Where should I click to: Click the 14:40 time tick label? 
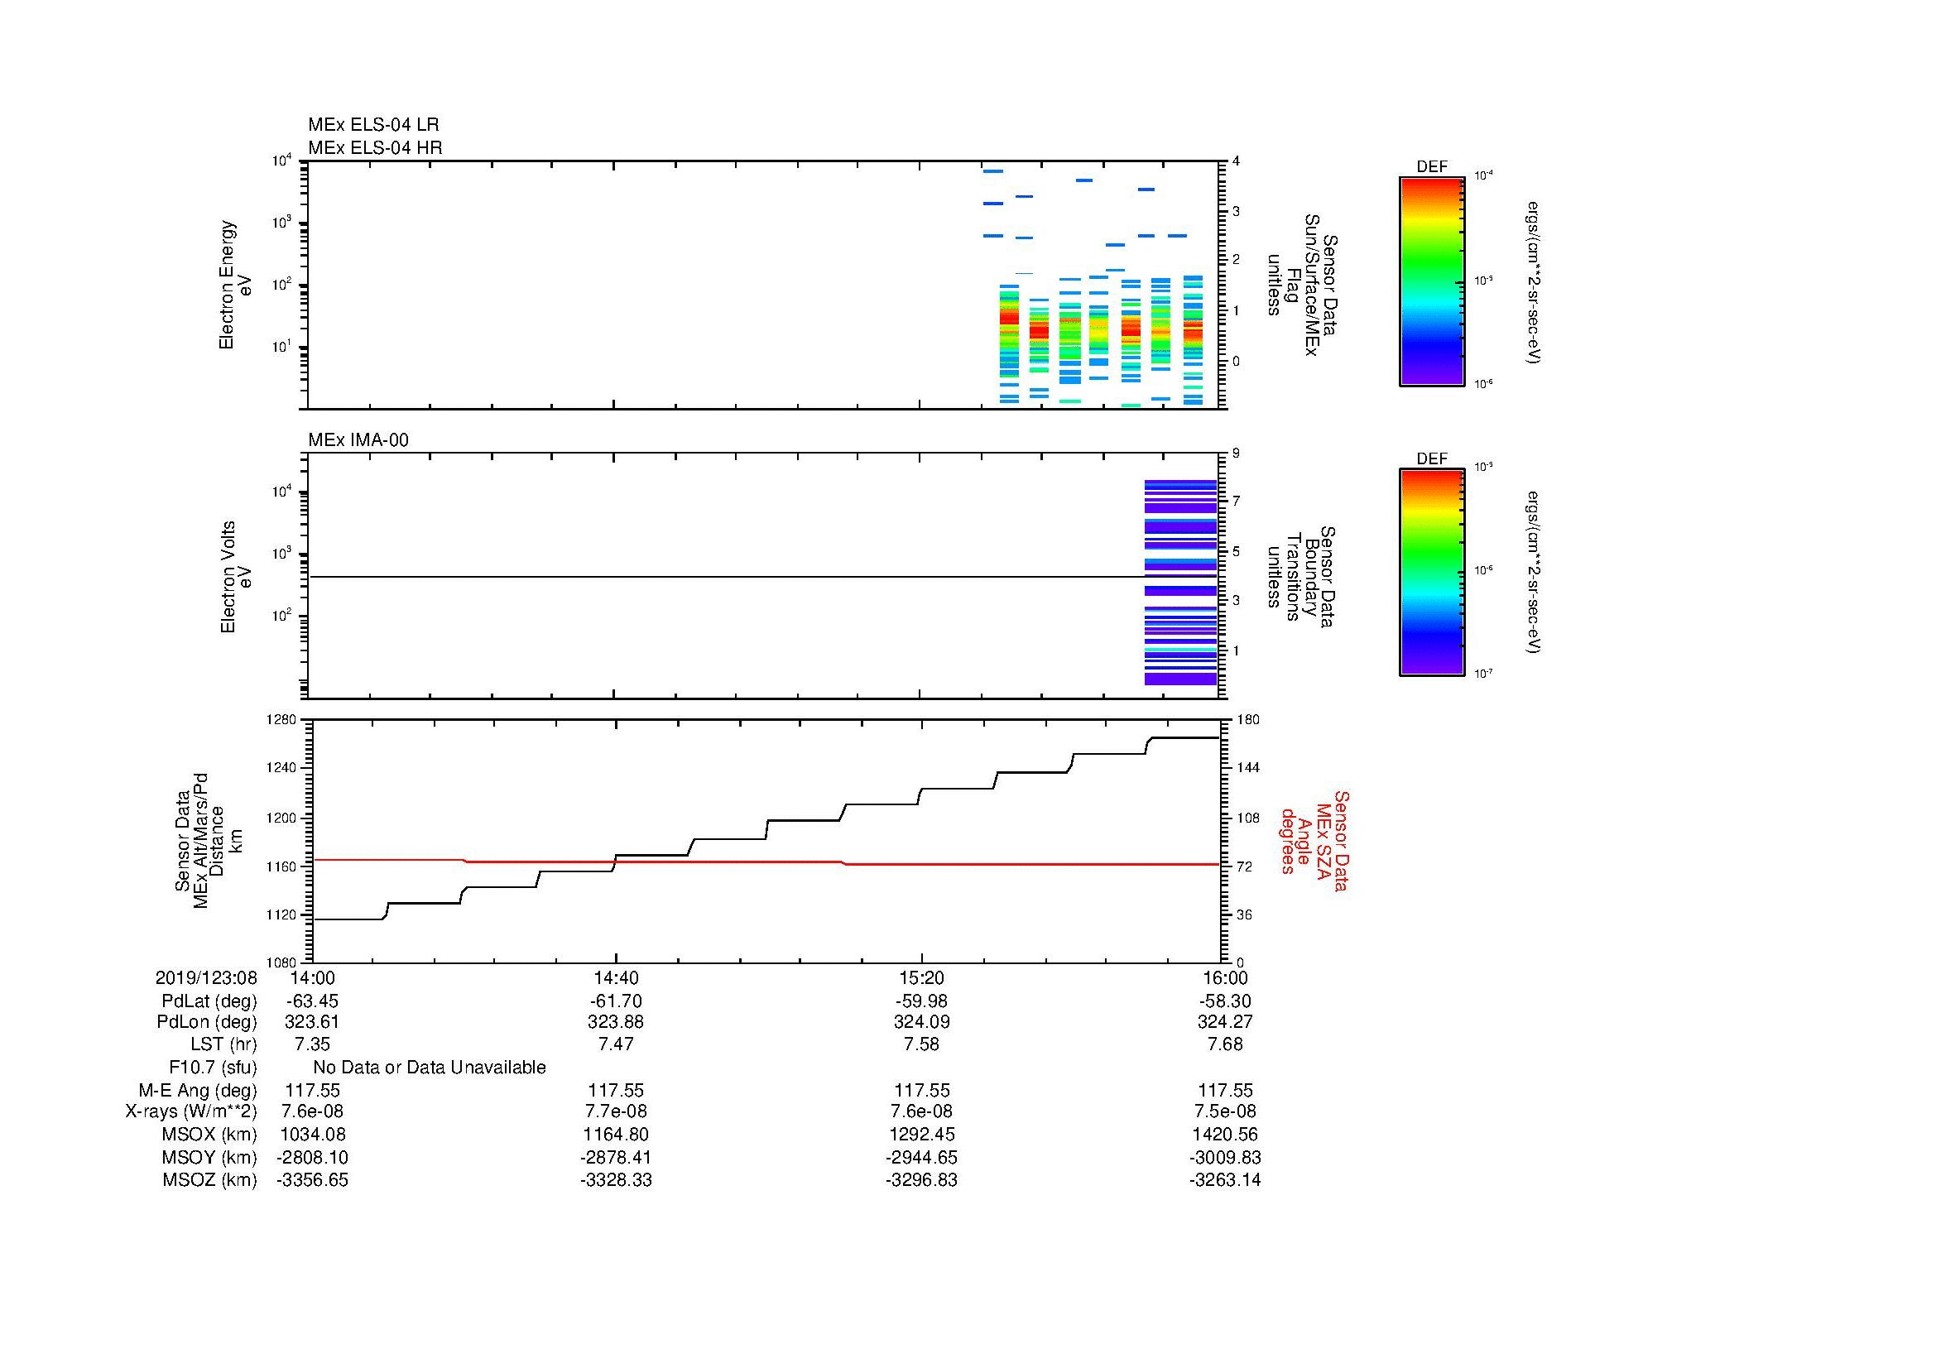tap(617, 977)
